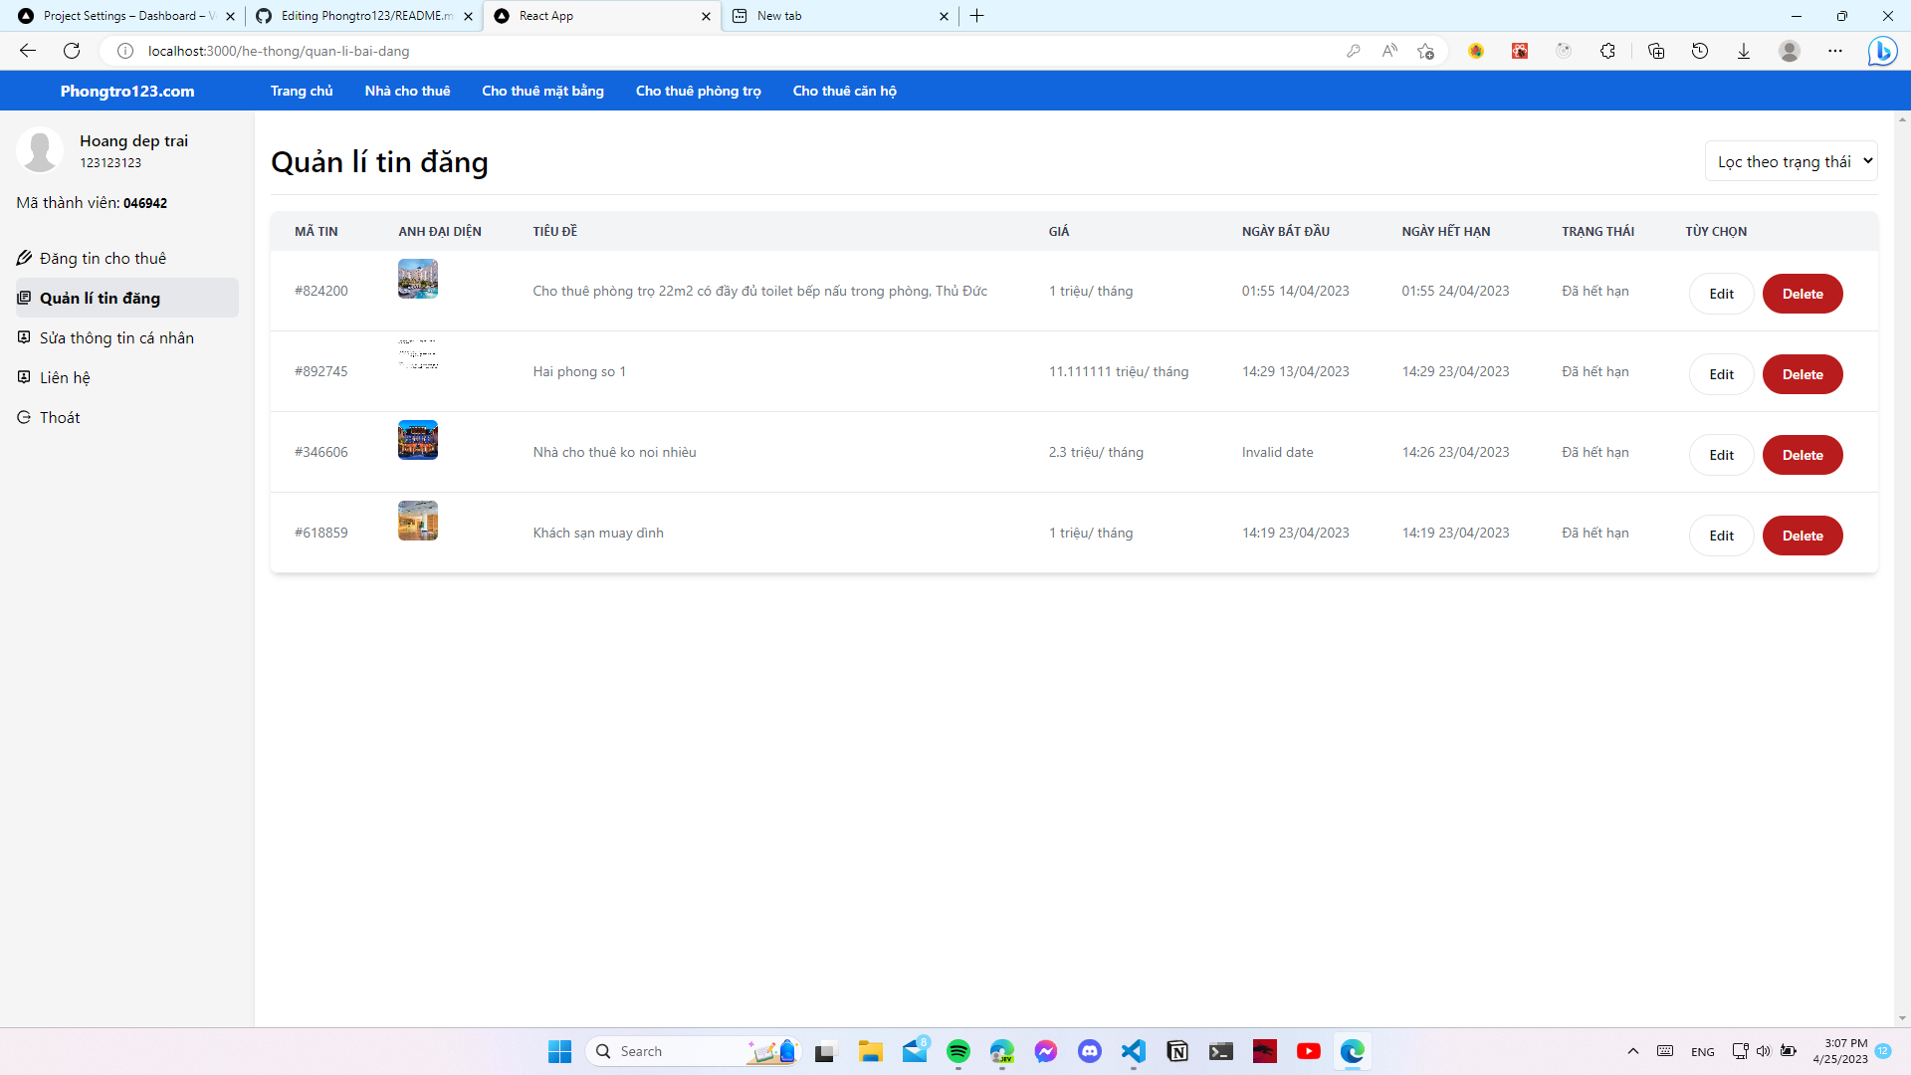This screenshot has height=1075, width=1911.
Task: Delete listing #346606
Action: (1803, 455)
